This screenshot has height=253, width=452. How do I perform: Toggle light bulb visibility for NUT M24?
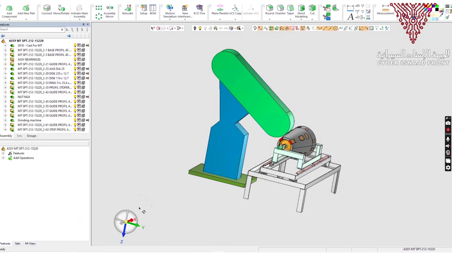pyautogui.click(x=75, y=97)
